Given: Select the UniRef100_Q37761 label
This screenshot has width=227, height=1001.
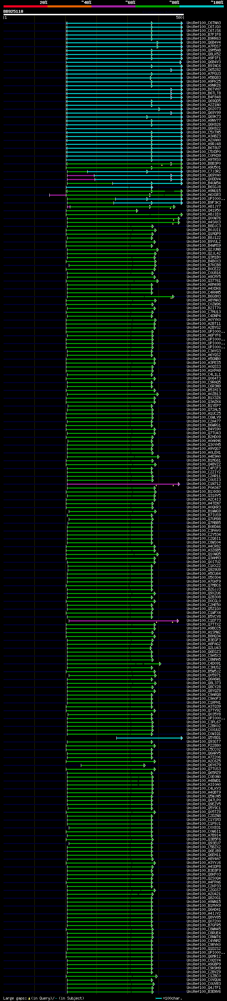Looking at the screenshot, I should pos(204,281).
